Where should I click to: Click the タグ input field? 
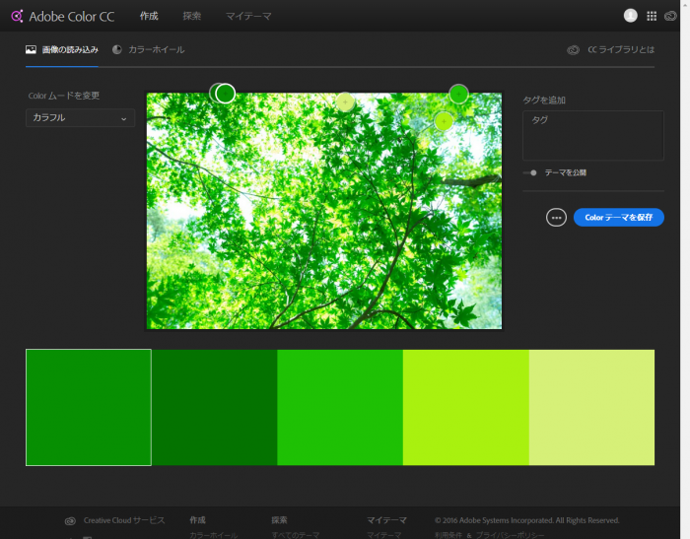[592, 135]
